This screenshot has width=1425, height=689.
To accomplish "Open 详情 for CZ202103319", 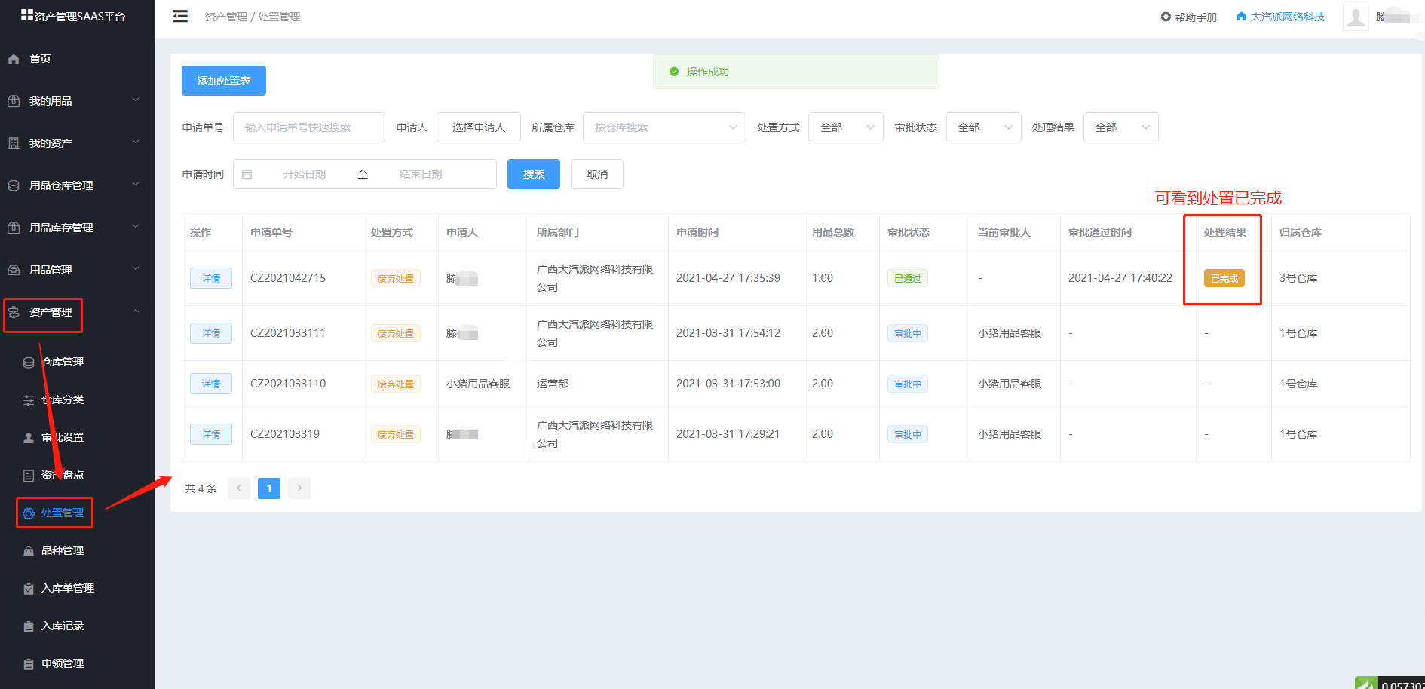I will pyautogui.click(x=211, y=434).
